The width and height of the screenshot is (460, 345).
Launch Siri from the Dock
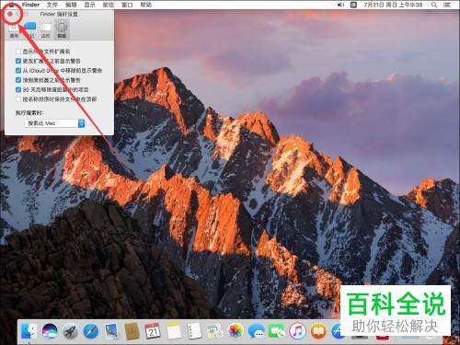point(50,331)
